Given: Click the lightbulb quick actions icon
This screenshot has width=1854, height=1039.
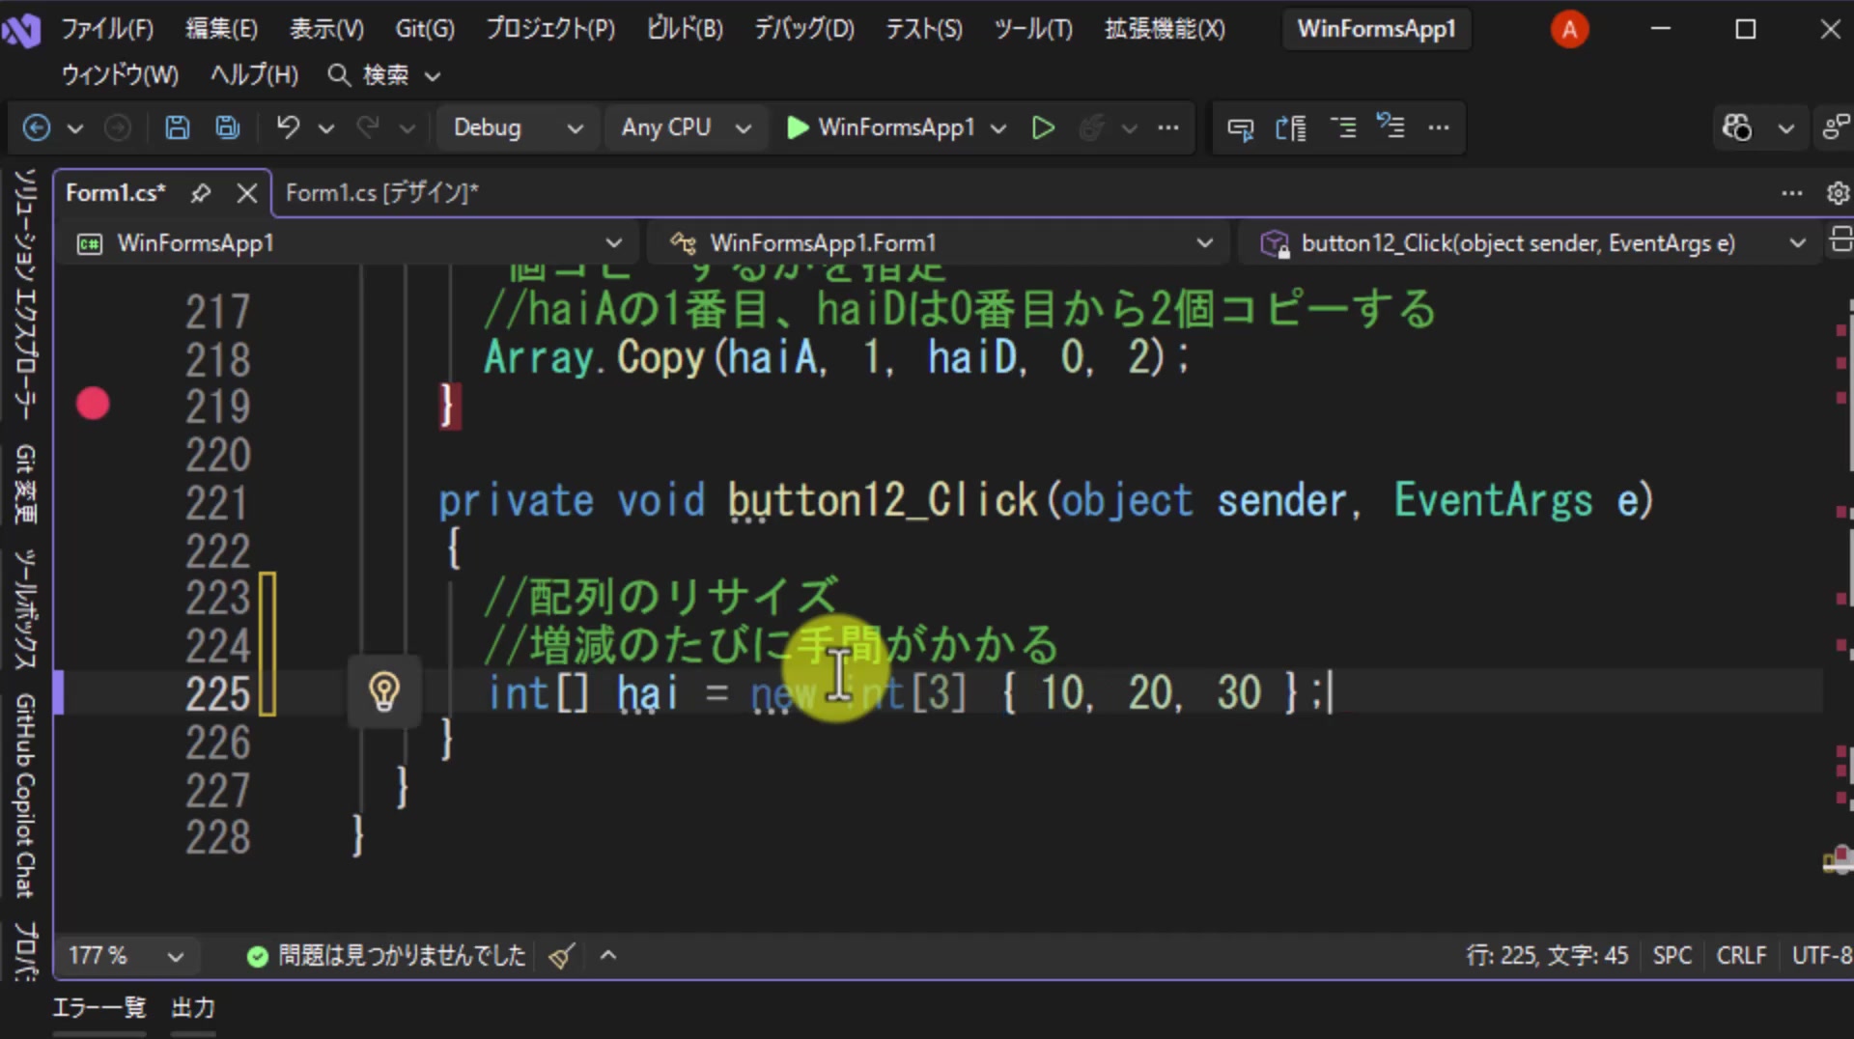Looking at the screenshot, I should click(x=383, y=692).
